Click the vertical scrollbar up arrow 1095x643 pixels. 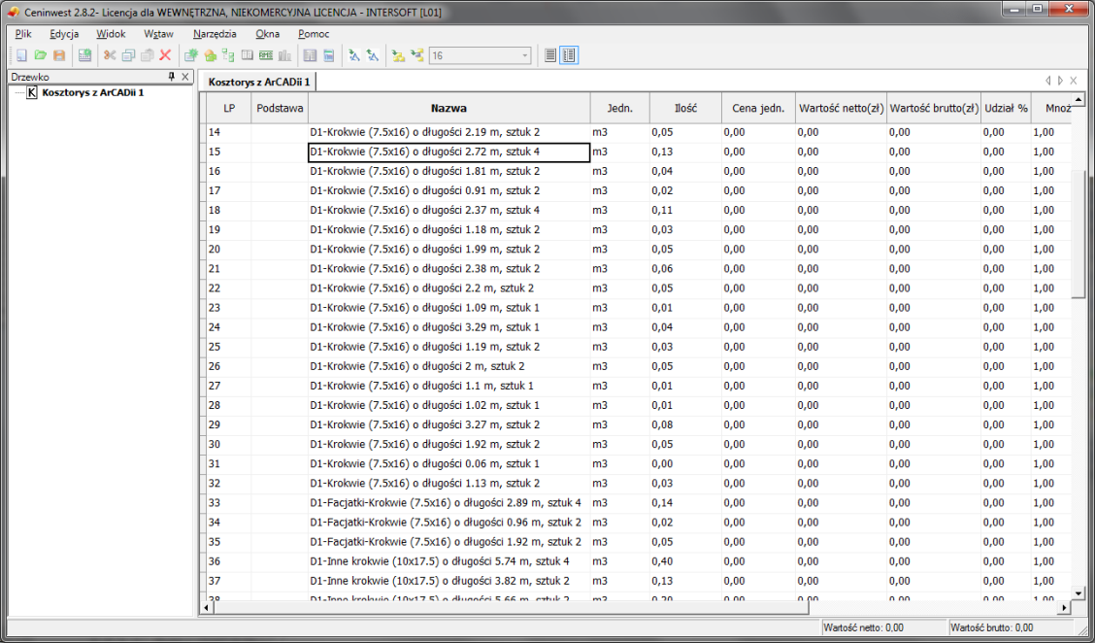1078,100
